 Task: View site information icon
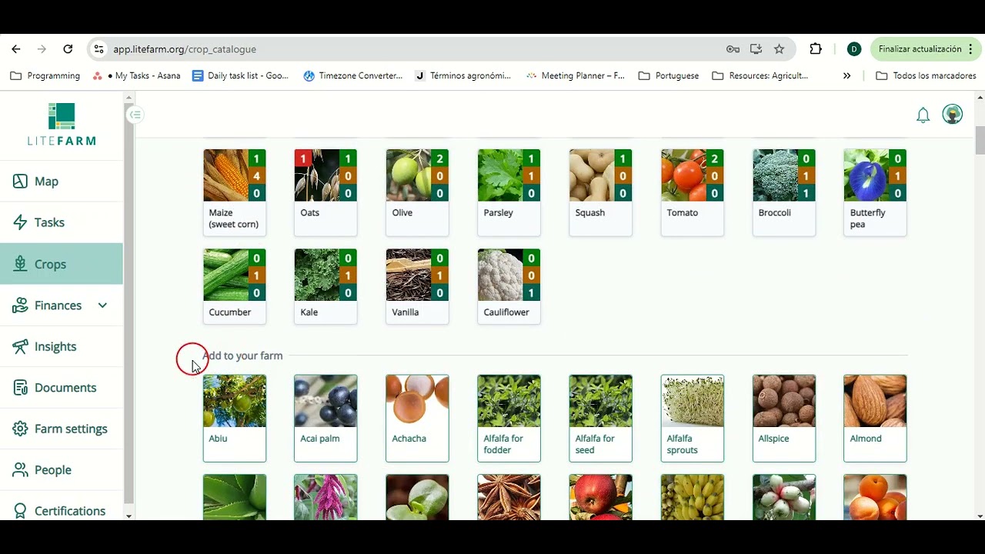tap(98, 49)
